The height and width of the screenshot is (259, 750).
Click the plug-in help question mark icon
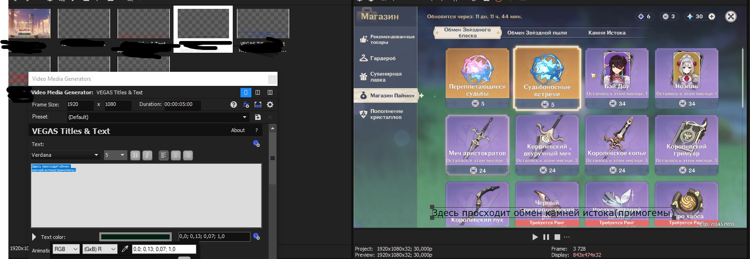coord(234,105)
